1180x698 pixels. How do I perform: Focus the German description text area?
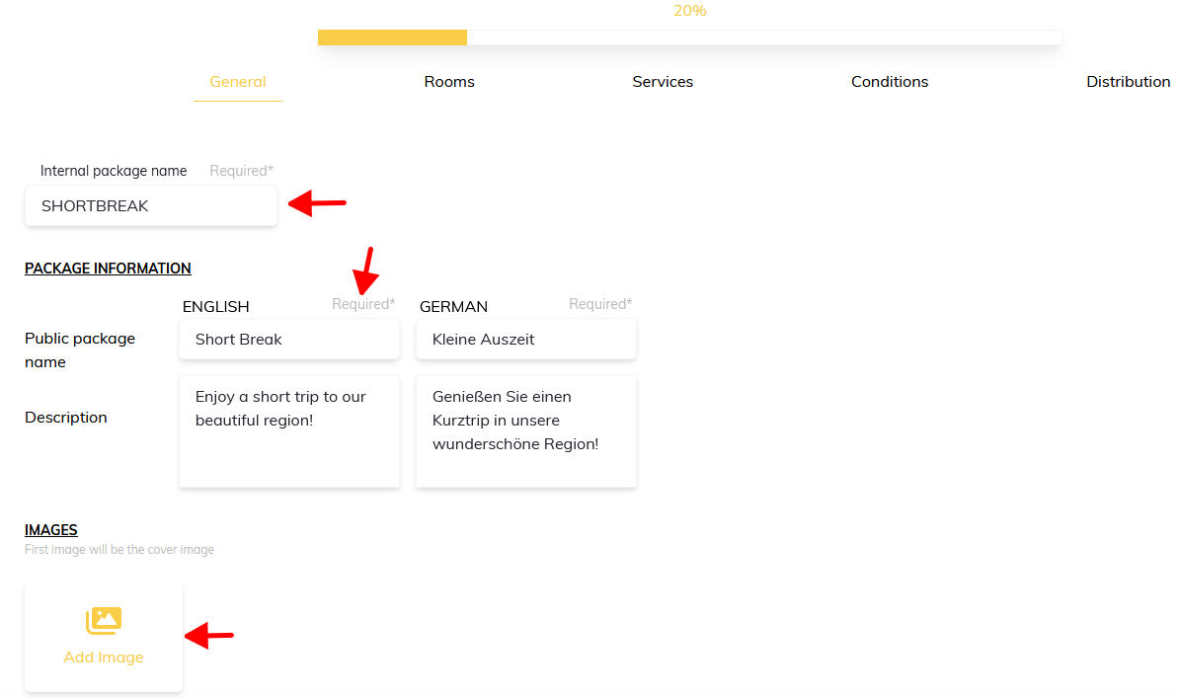point(526,431)
